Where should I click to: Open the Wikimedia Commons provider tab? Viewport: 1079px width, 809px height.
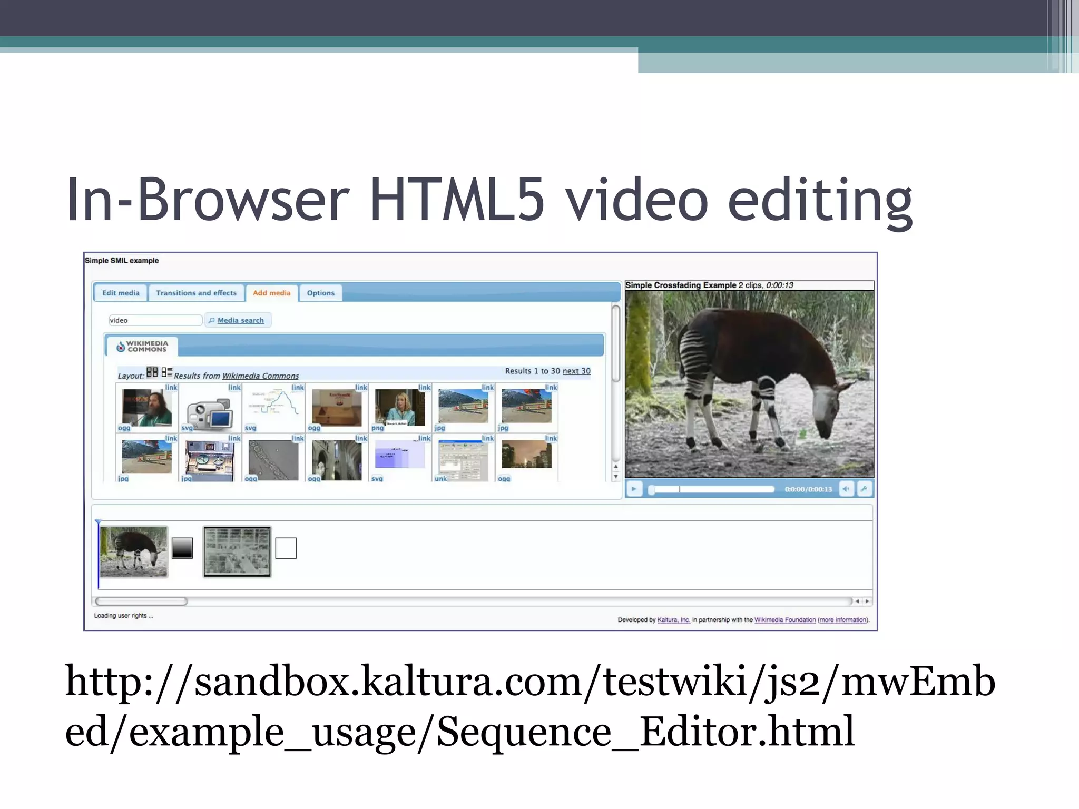pyautogui.click(x=142, y=346)
